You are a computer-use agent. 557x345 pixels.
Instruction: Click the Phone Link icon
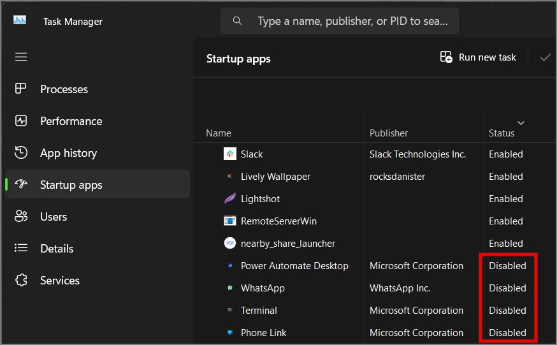tap(230, 332)
